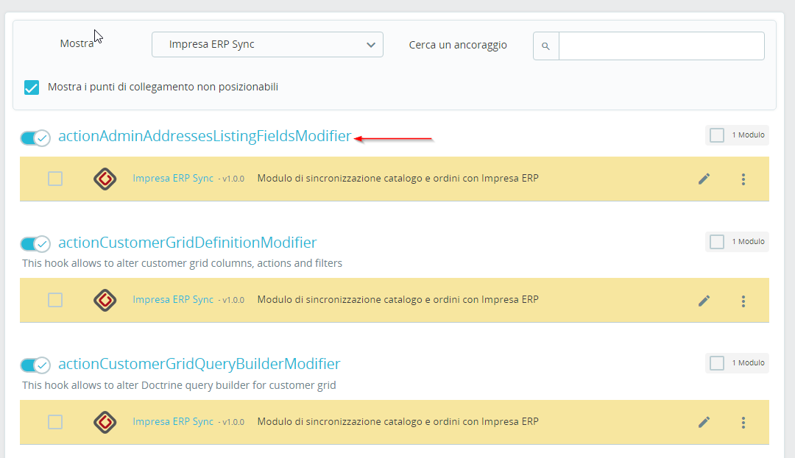Toggle the actionCustomerGridDefinitionModifier hook switch
Image resolution: width=795 pixels, height=458 pixels.
coord(35,244)
